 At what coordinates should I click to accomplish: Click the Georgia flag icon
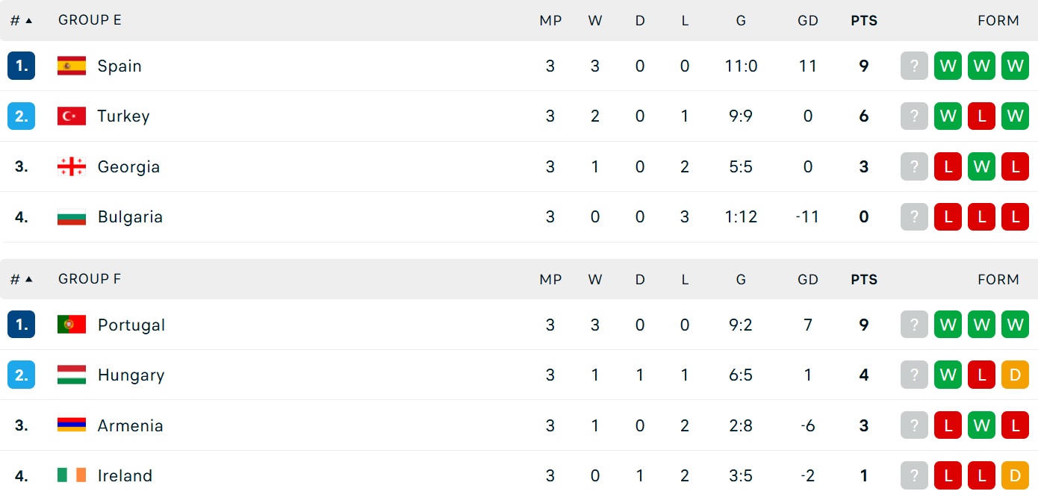(x=72, y=166)
